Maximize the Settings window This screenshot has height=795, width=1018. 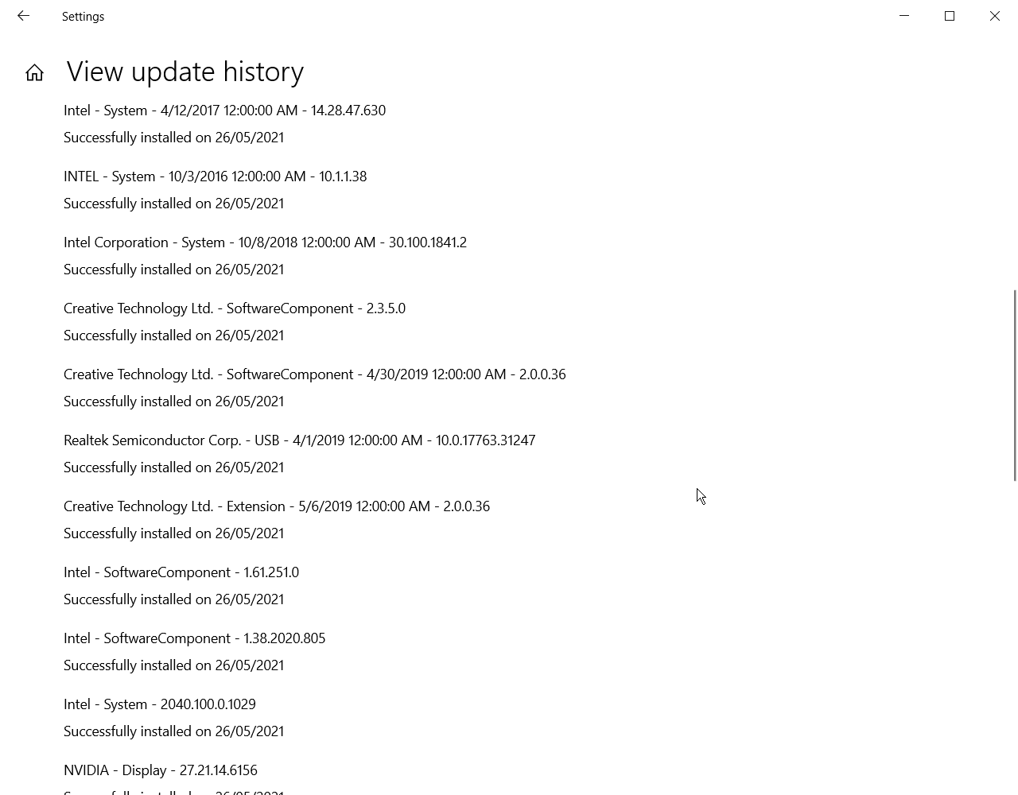tap(950, 16)
